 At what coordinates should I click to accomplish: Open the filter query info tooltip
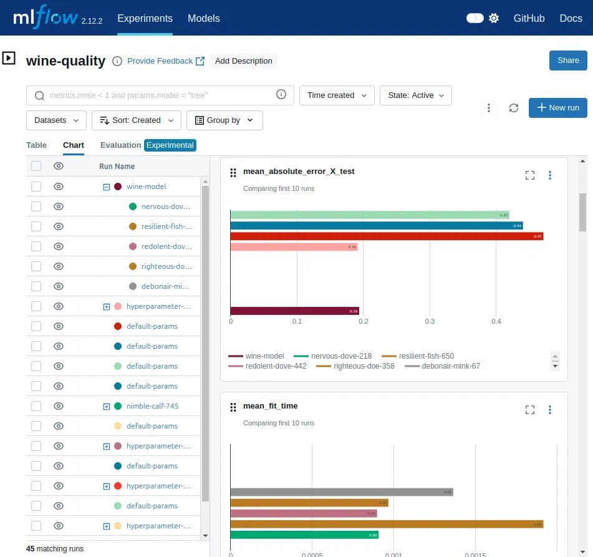tap(281, 95)
